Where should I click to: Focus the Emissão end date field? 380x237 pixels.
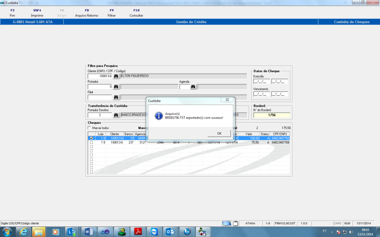click(280, 81)
